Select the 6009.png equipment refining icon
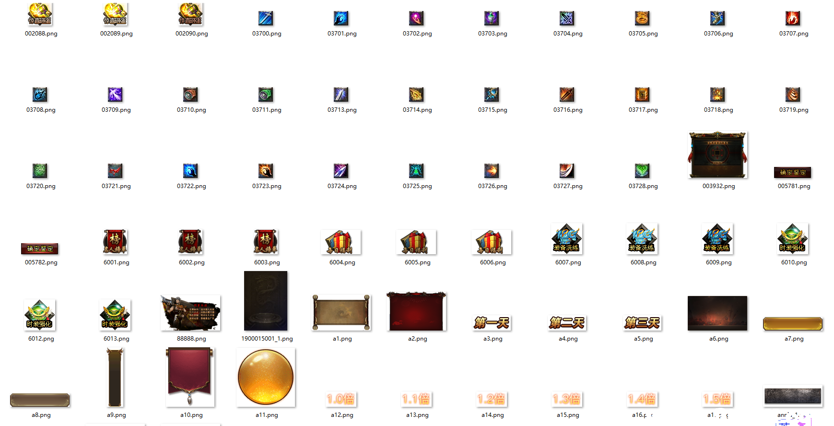This screenshot has width=834, height=426. (x=717, y=239)
